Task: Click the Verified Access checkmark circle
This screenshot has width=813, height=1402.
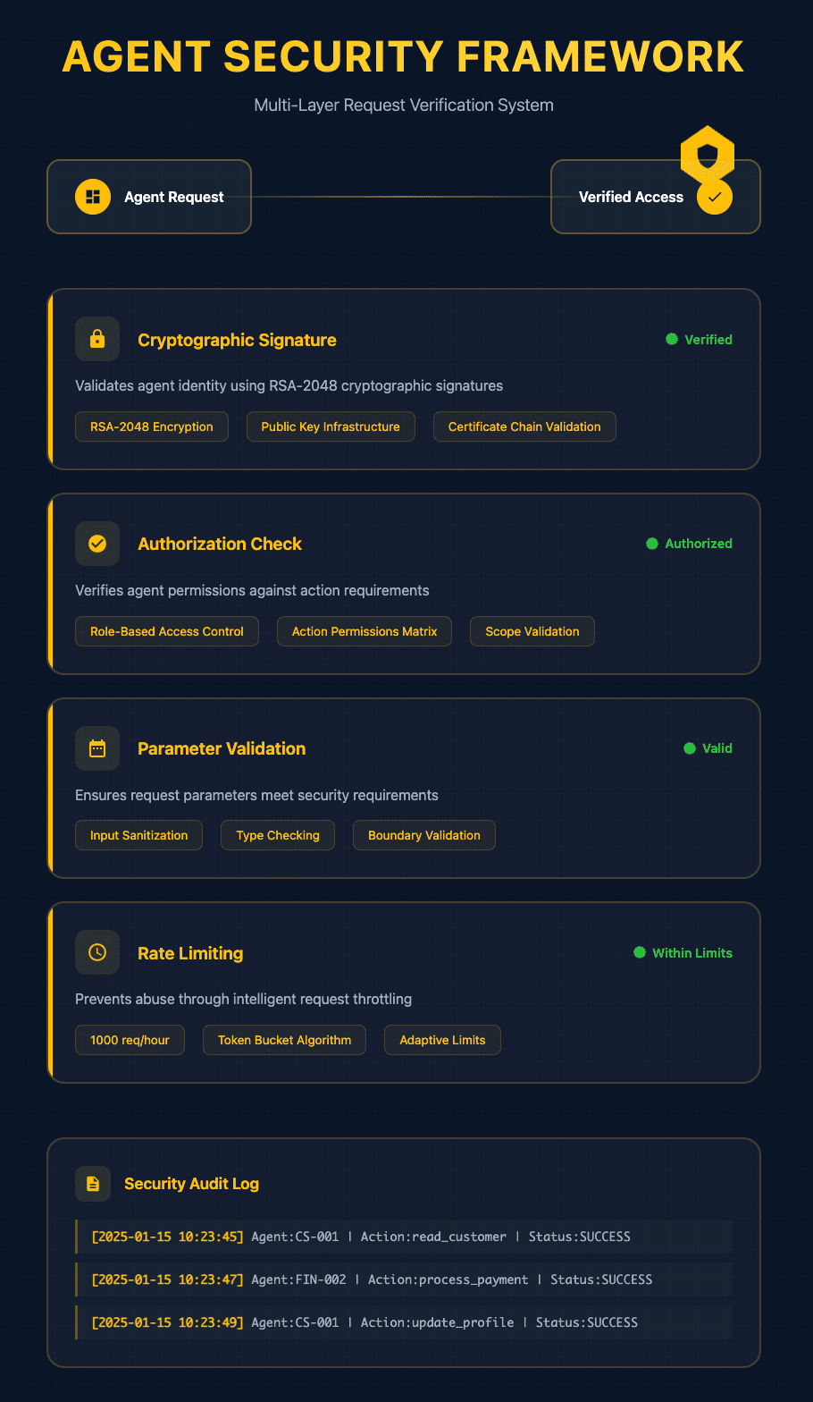Action: (x=715, y=197)
